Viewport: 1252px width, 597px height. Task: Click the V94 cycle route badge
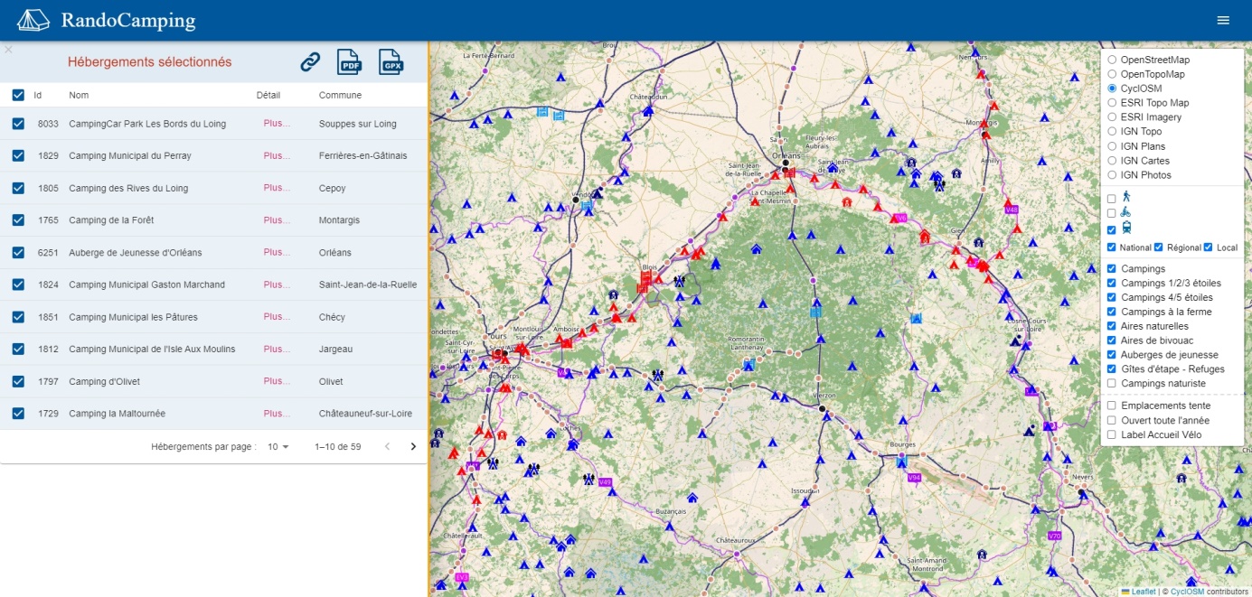coord(914,477)
